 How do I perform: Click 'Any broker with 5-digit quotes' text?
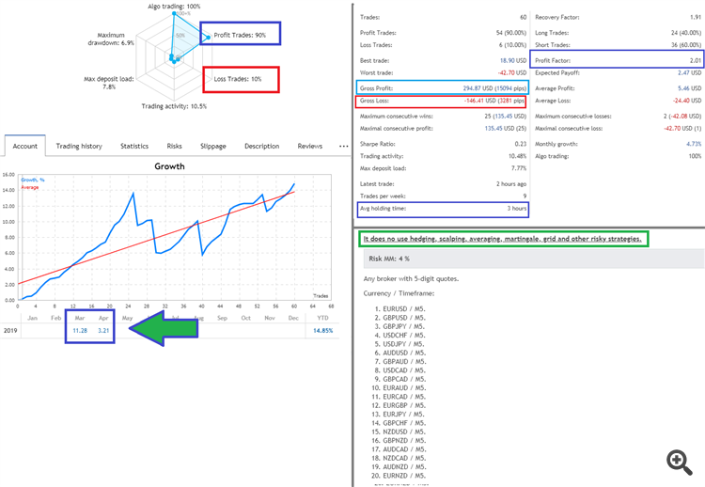click(411, 279)
